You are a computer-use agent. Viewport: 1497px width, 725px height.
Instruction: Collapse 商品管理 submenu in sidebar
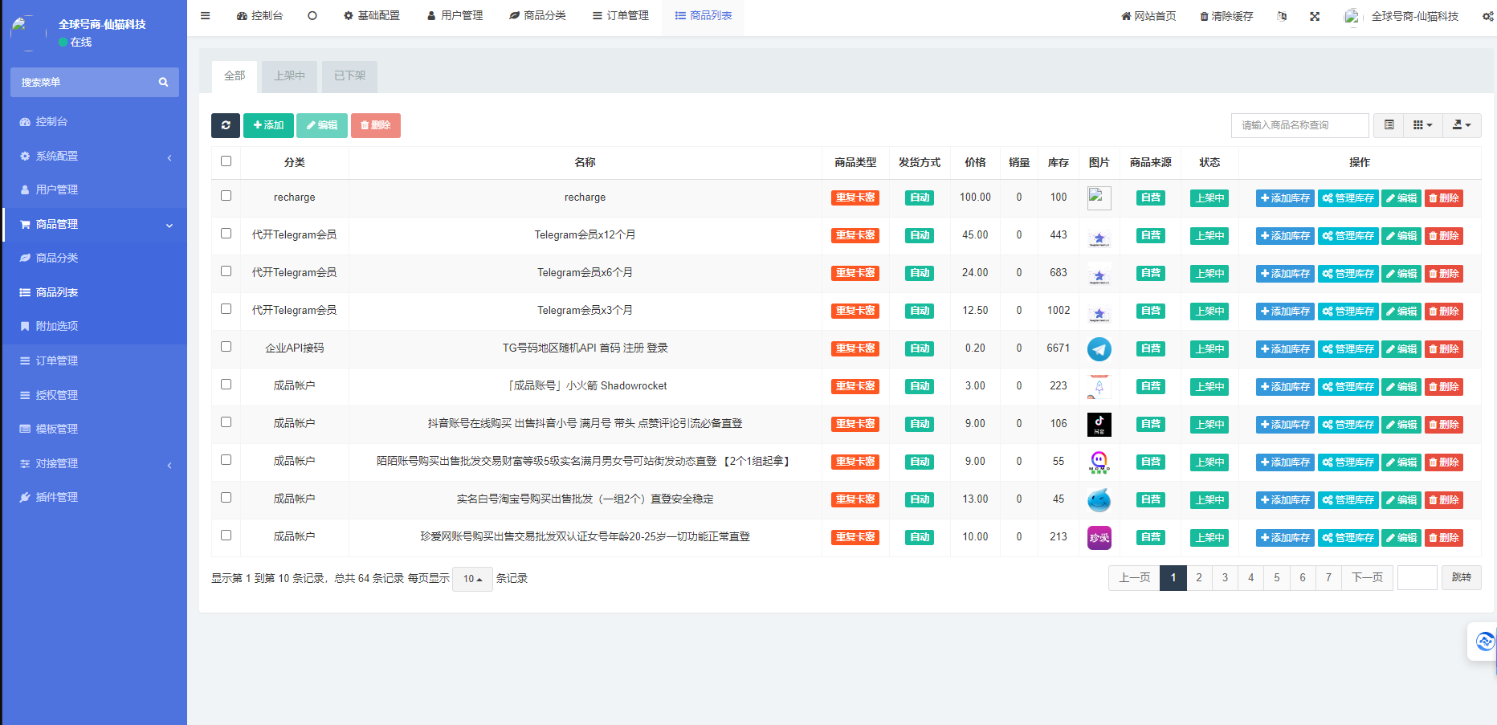pyautogui.click(x=95, y=224)
